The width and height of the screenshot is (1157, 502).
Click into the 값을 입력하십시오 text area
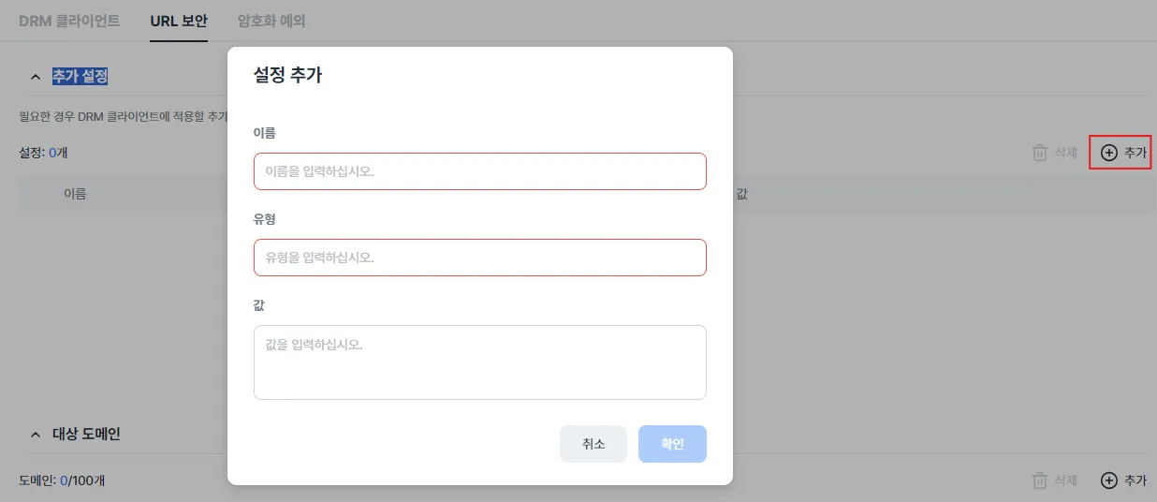click(479, 362)
